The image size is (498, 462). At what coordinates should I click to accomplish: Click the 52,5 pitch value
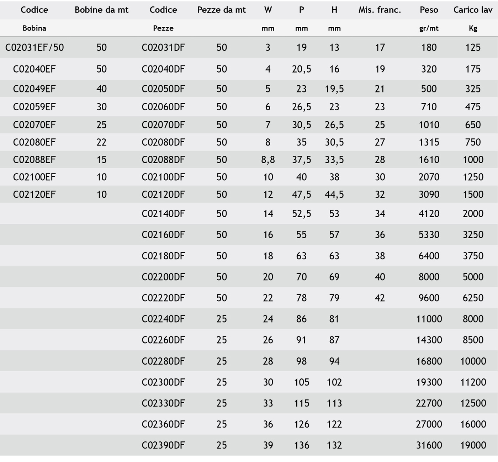[x=301, y=214]
